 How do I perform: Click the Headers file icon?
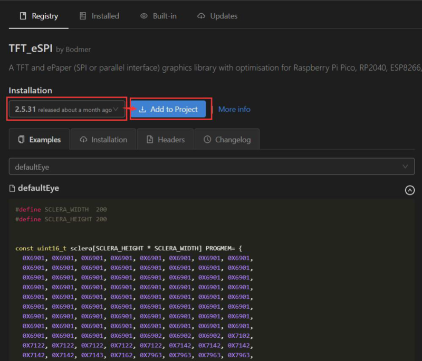coord(150,140)
